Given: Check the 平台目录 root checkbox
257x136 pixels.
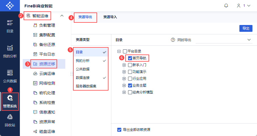Looking at the screenshot, I should [125, 51].
